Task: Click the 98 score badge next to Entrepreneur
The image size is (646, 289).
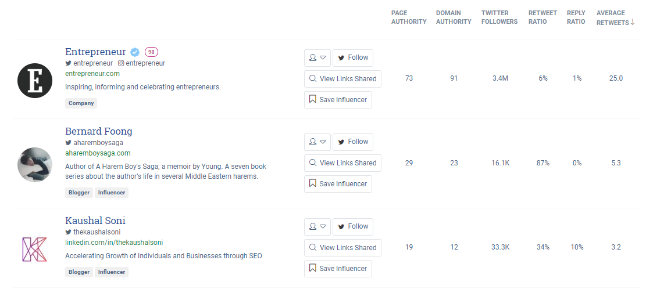Action: coord(152,52)
